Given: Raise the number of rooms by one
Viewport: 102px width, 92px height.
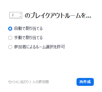Looking at the screenshot, I should pos(20,14).
